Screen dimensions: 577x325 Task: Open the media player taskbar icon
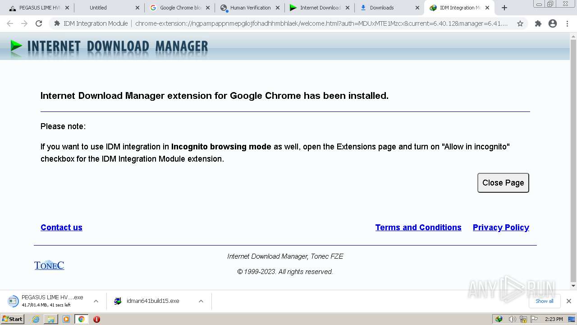66,319
